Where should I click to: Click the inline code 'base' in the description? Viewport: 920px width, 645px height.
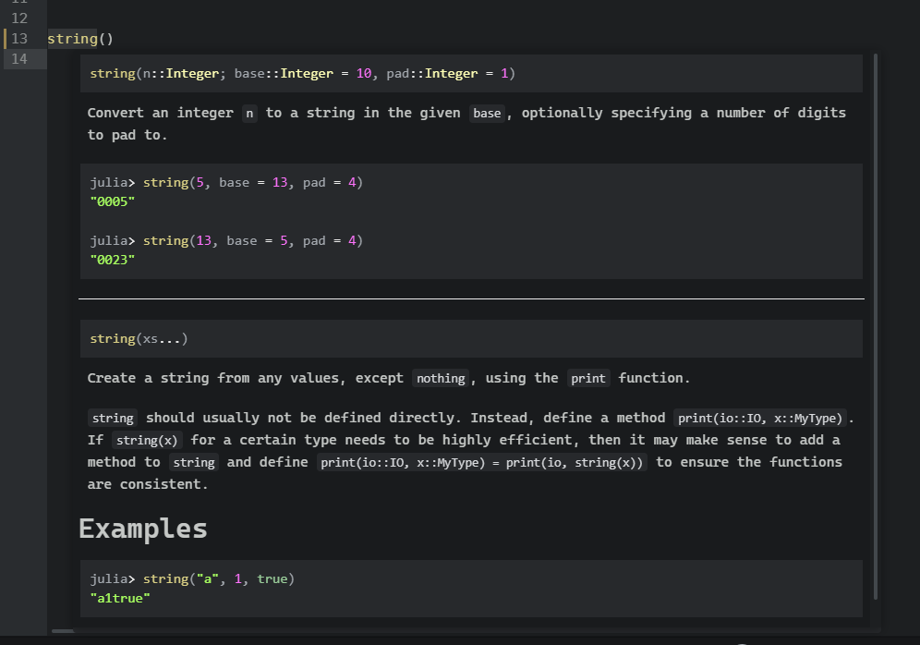[x=487, y=114]
